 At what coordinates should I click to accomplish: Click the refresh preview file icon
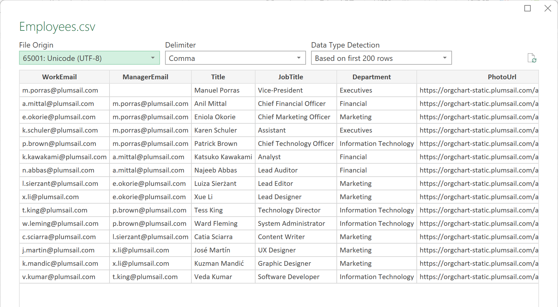click(532, 58)
